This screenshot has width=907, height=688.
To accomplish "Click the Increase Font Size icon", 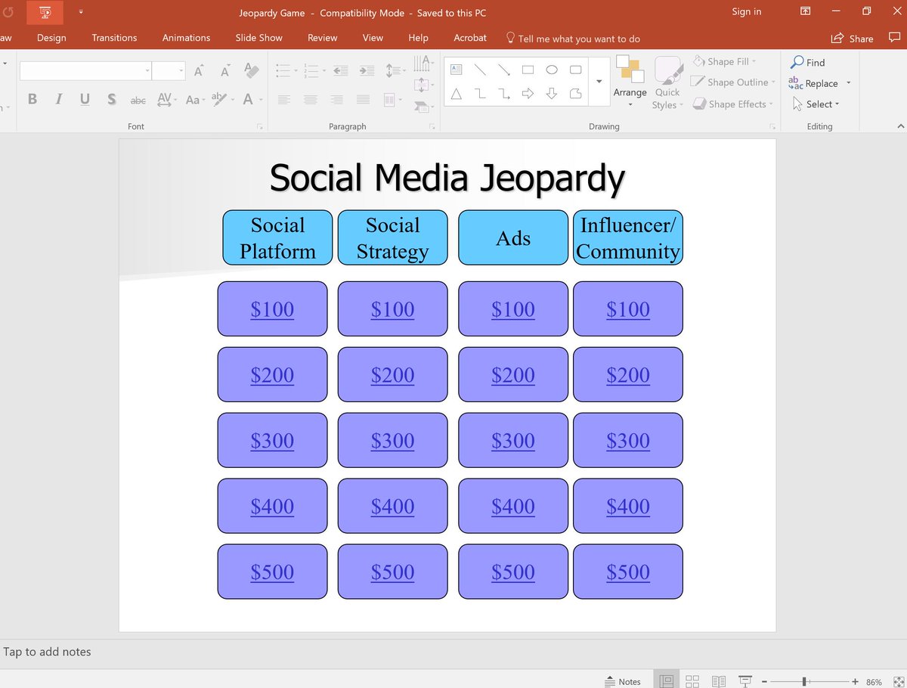I will coord(199,71).
